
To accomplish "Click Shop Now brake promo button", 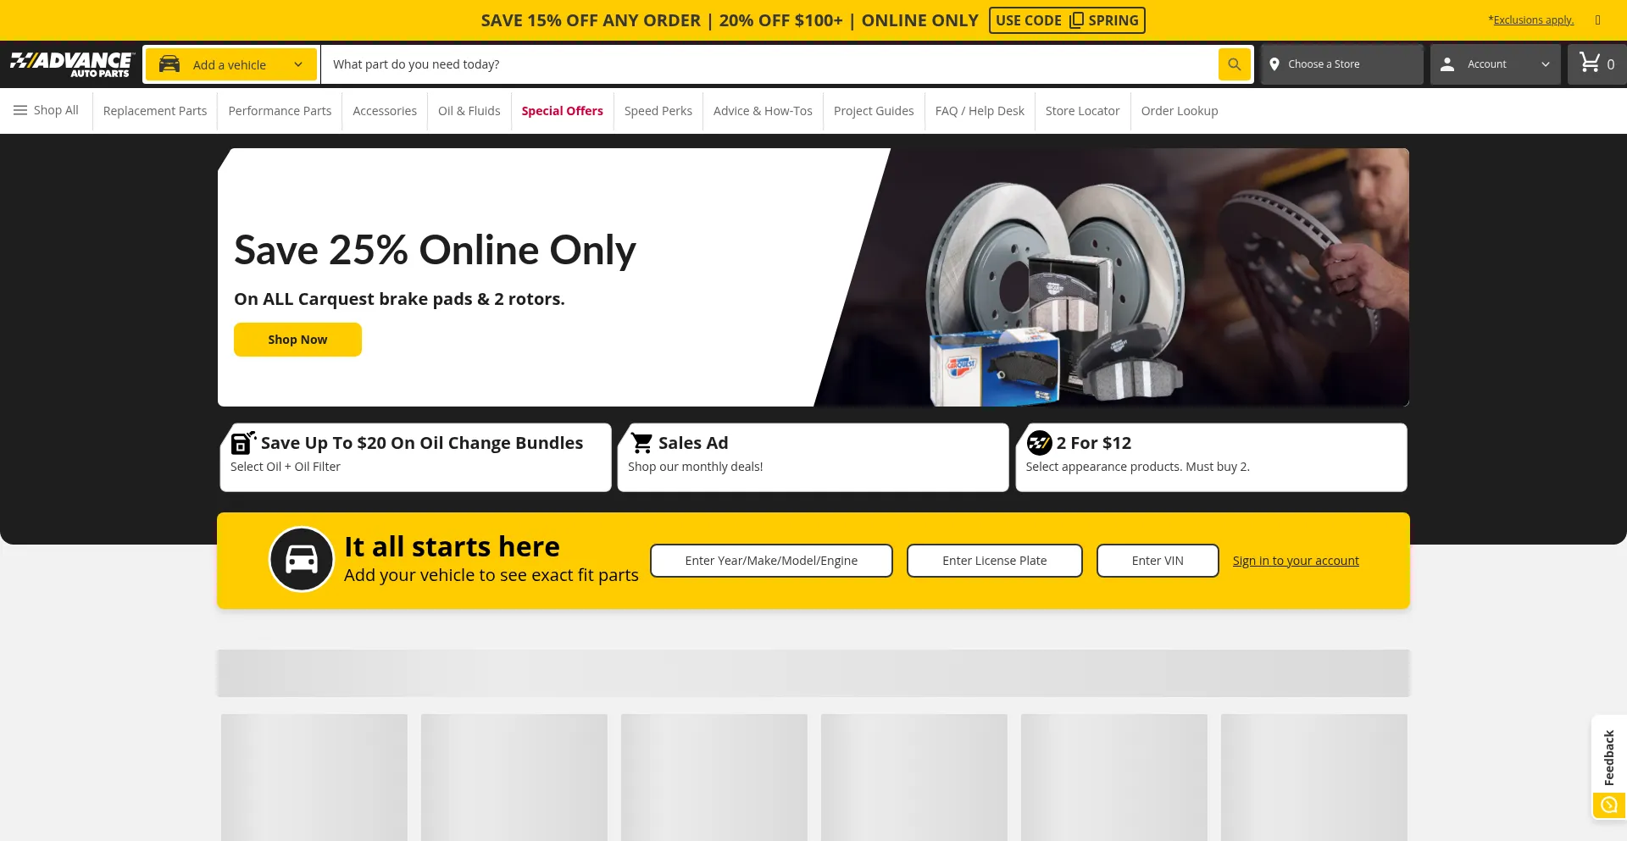I will [297, 340].
